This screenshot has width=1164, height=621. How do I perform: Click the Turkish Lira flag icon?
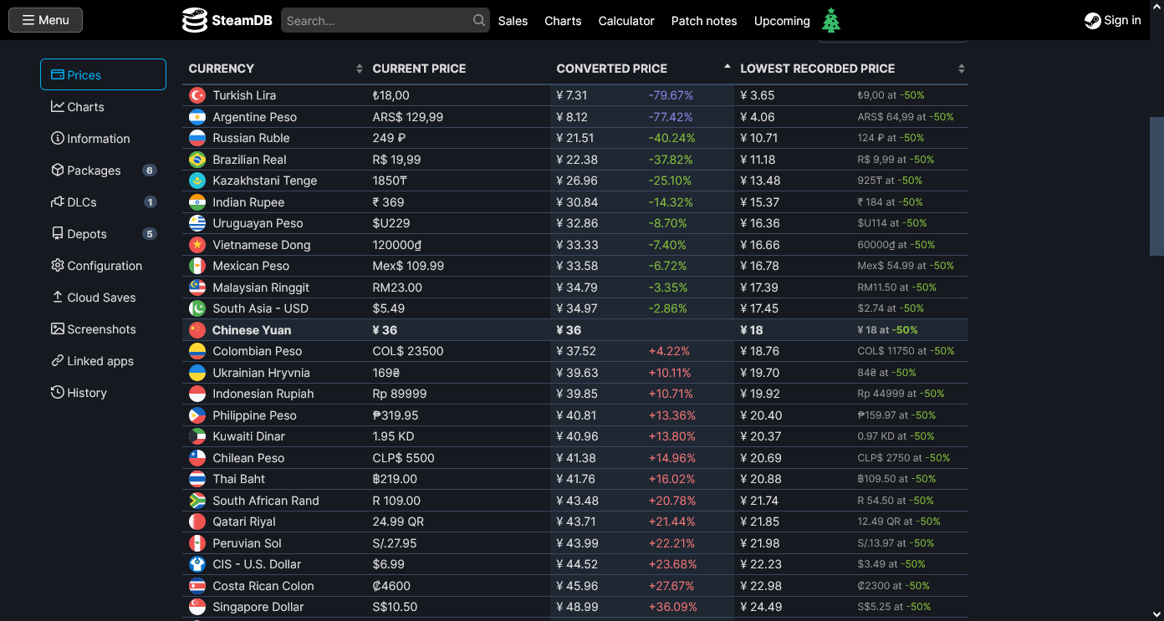point(197,95)
